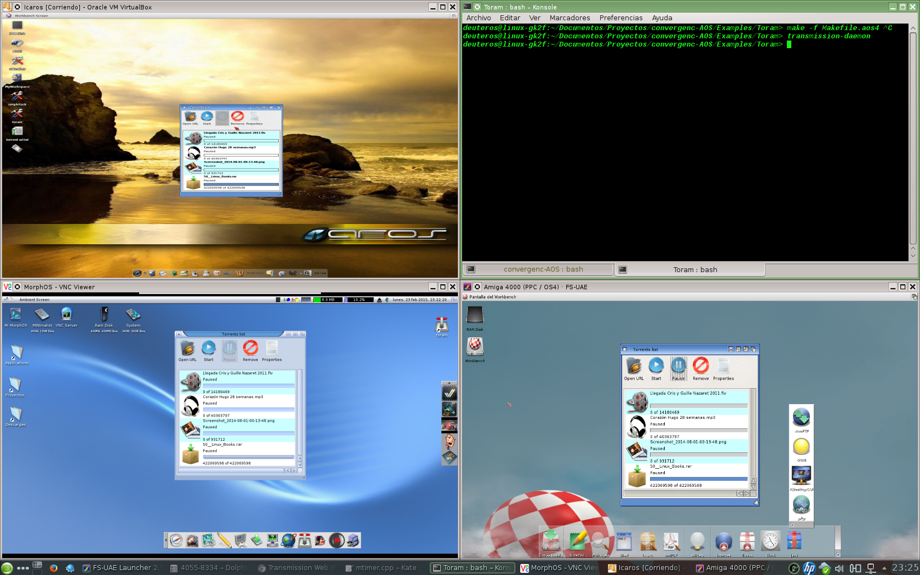920x575 pixels.
Task: Open the Descargas drawer on the MorphOS desktop
Action: click(x=15, y=417)
